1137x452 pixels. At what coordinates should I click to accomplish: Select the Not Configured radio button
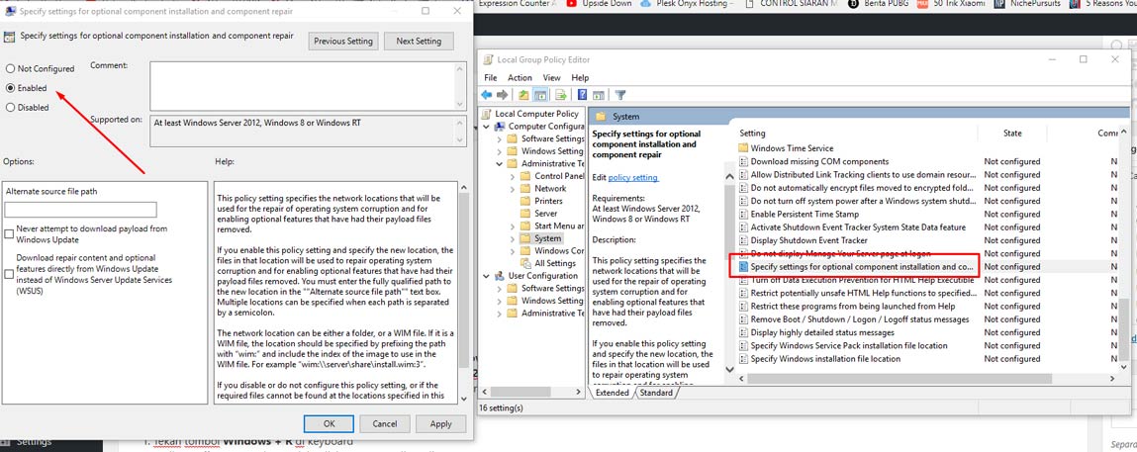tap(10, 69)
